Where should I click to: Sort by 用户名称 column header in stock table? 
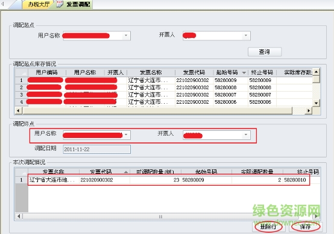(x=85, y=72)
